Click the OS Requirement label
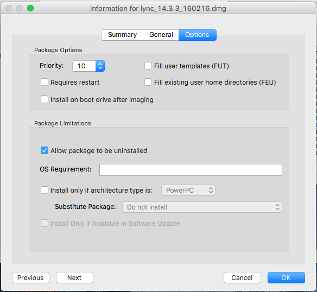This screenshot has width=317, height=292. coord(66,169)
